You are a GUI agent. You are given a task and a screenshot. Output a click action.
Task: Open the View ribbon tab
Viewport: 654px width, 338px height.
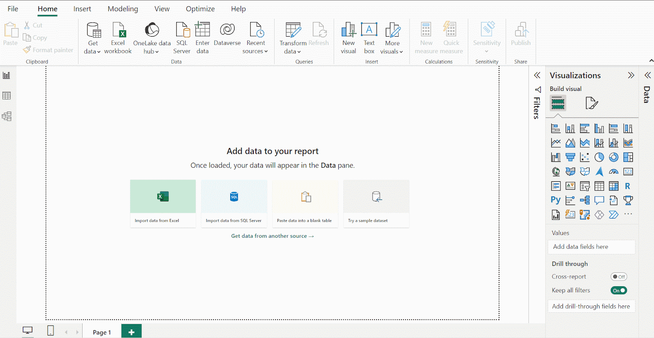(x=162, y=9)
